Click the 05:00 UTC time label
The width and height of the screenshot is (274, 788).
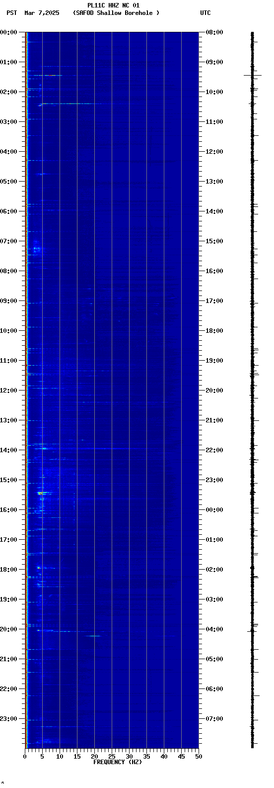pyautogui.click(x=214, y=659)
